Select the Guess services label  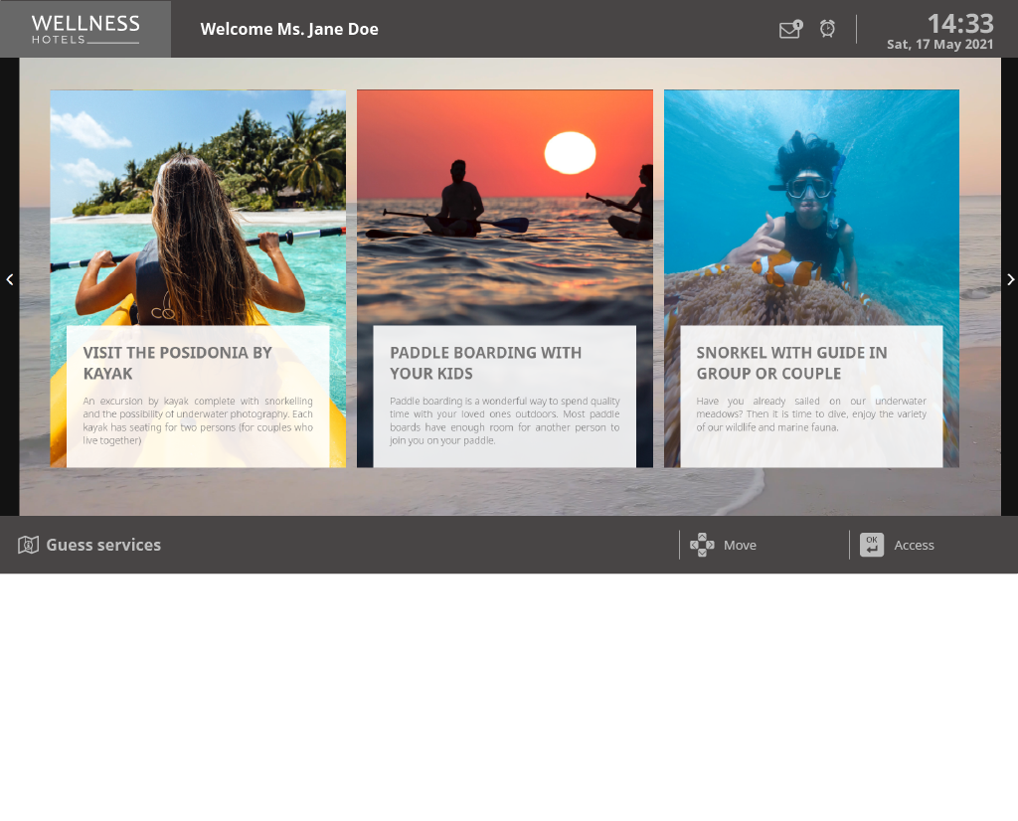click(x=103, y=545)
